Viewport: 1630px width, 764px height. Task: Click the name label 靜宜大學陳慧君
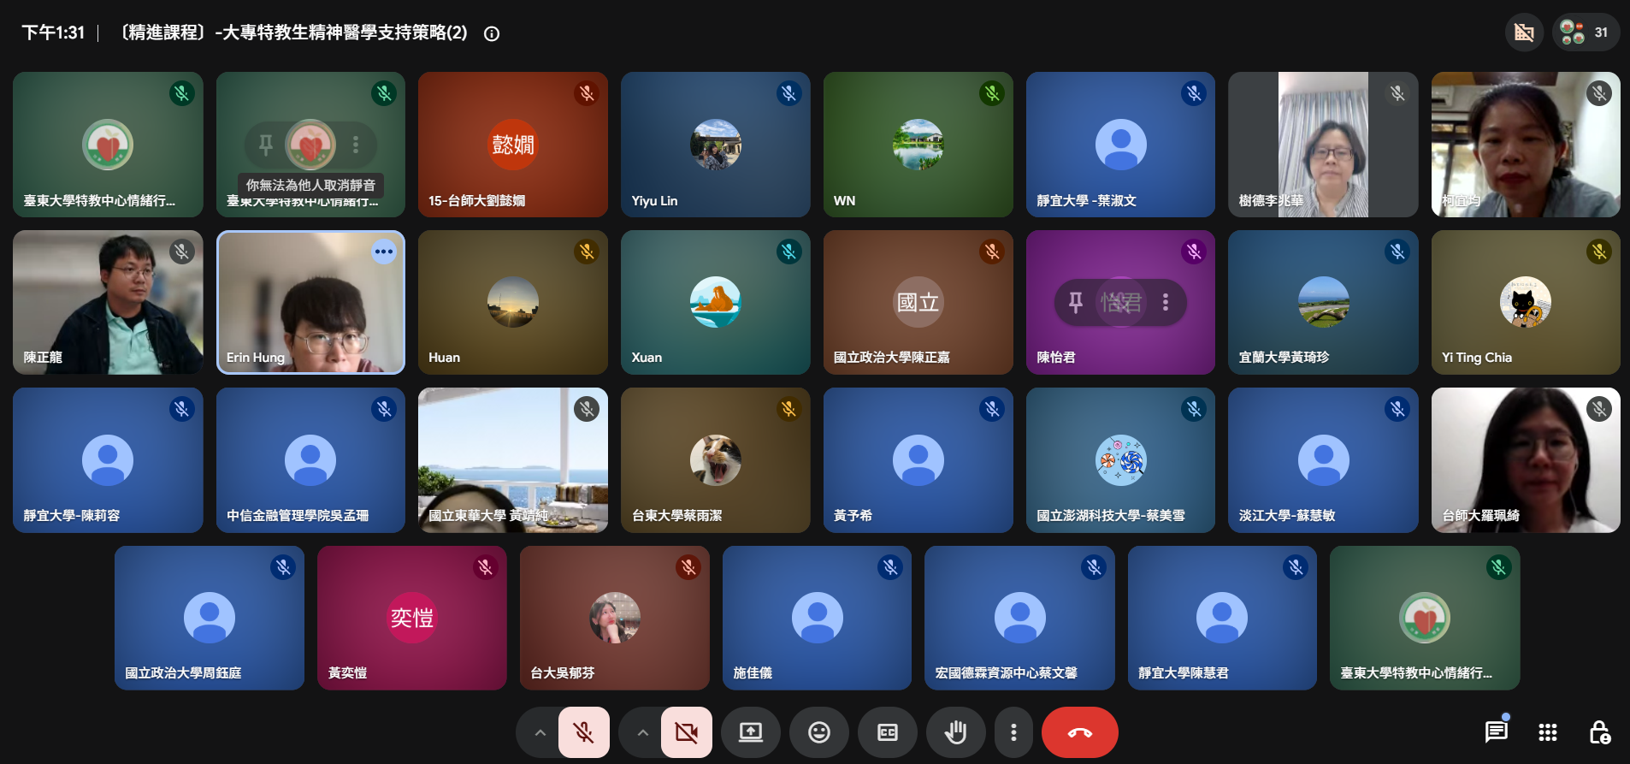coord(1184,673)
